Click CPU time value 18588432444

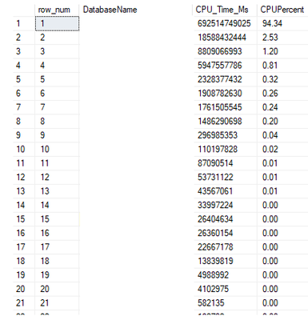coord(222,38)
